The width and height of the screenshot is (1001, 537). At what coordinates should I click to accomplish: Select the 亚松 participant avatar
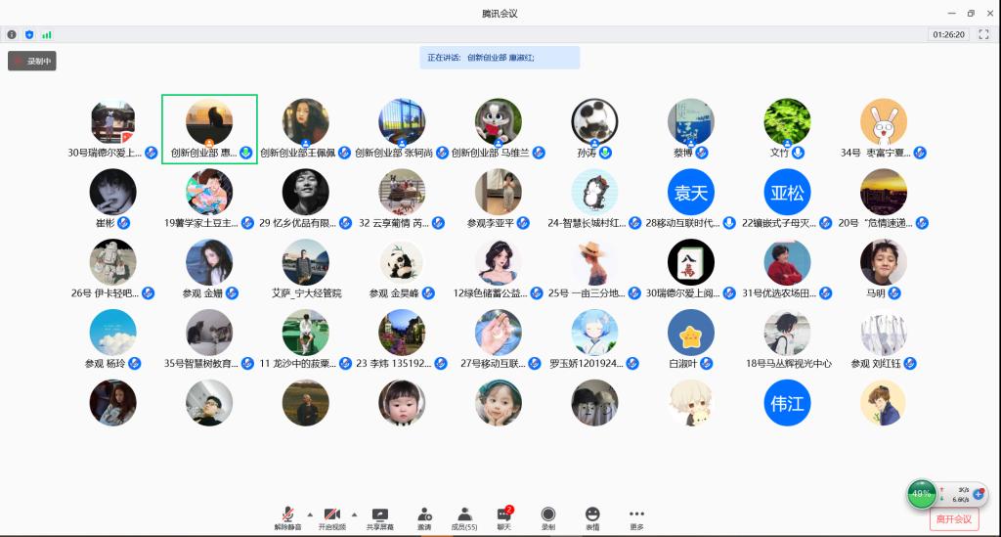(x=787, y=193)
